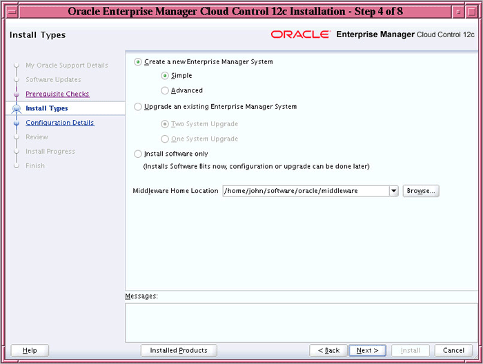Click the Review step label

[x=37, y=137]
